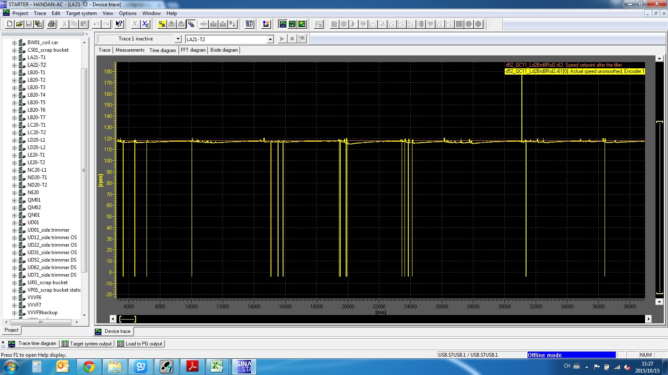
Task: Expand the NC20-L1 tree node
Action: (x=14, y=170)
